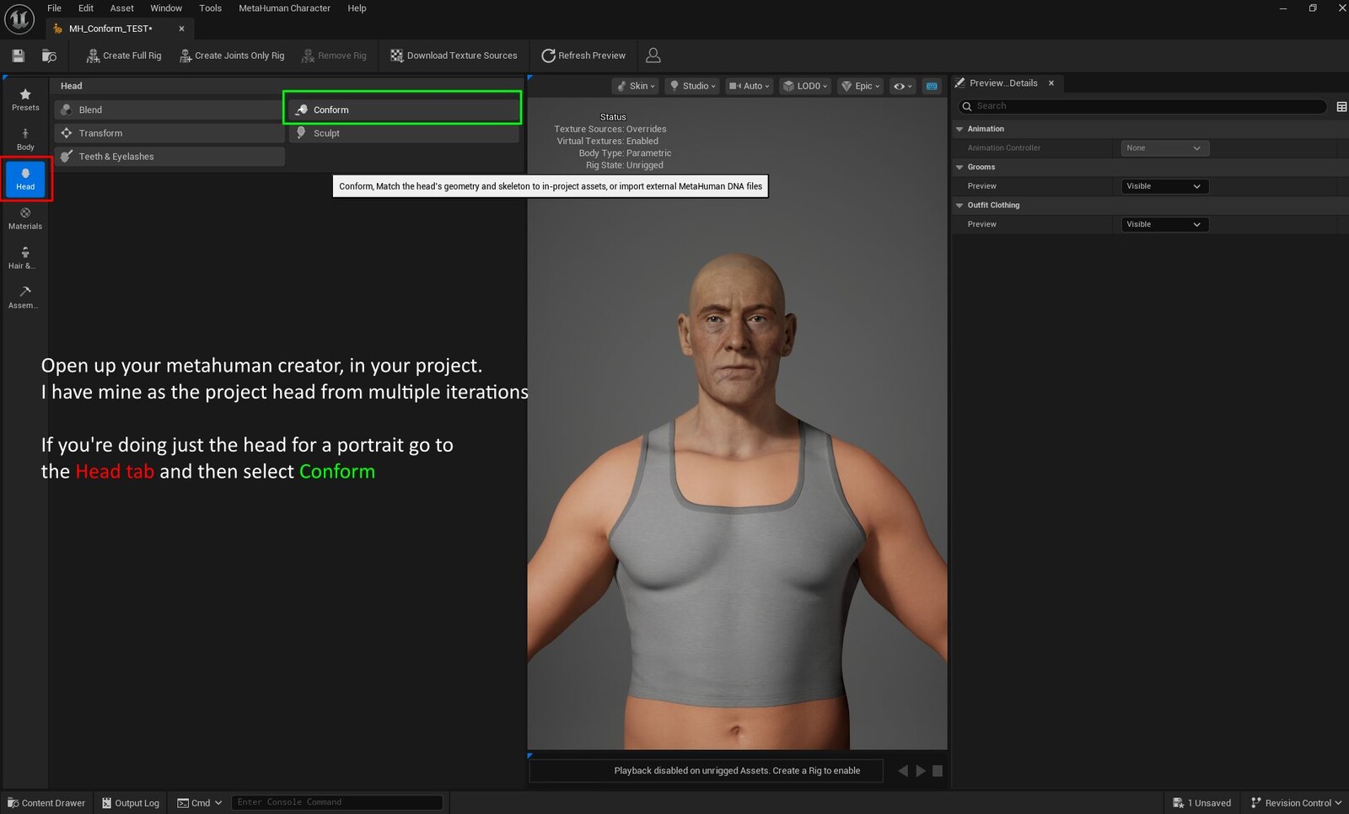1349x814 pixels.
Task: Close the Preview Details tab
Action: point(1051,83)
